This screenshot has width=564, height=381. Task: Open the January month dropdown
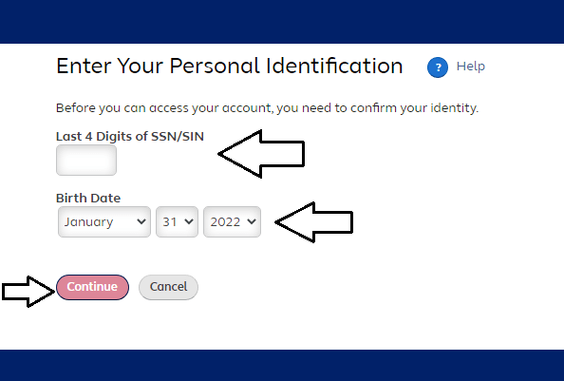104,221
